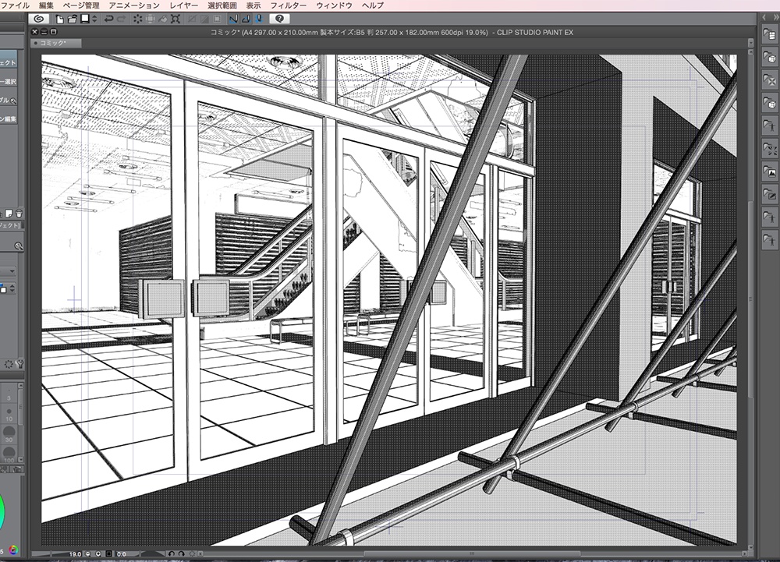The image size is (780, 562).
Task: Open the ウィンドウ menu
Action: click(334, 5)
